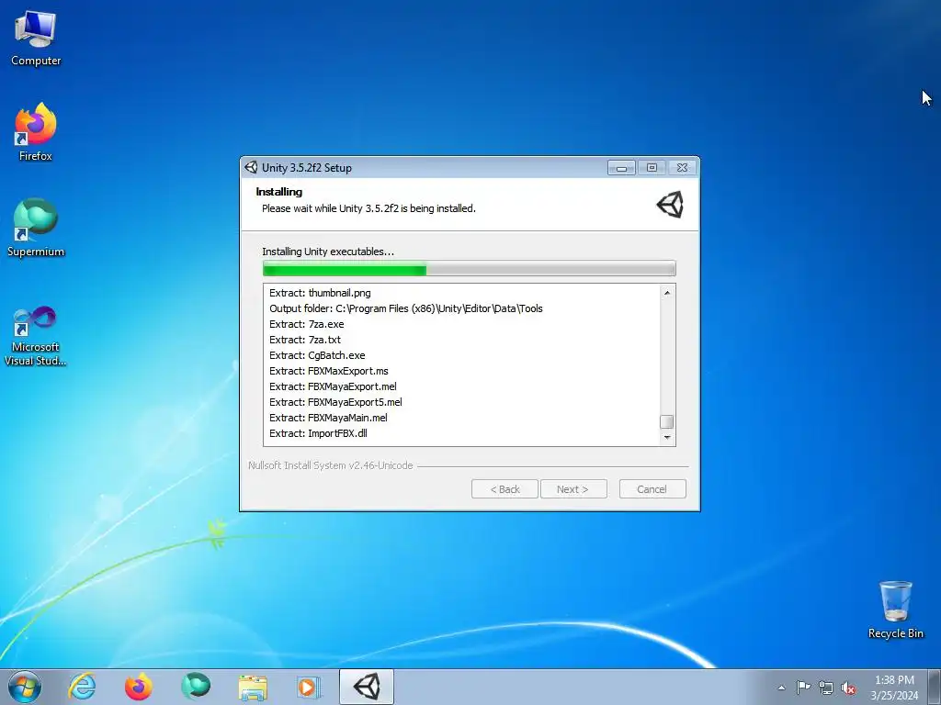The width and height of the screenshot is (941, 705).
Task: Click the log scrollbar down arrow
Action: (x=667, y=438)
